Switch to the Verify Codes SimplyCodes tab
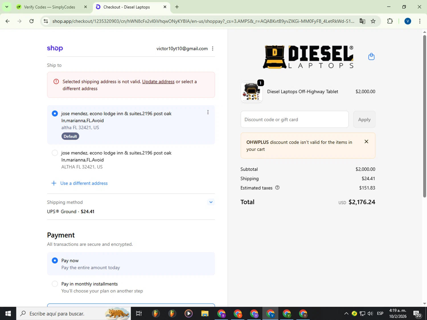The height and width of the screenshot is (320, 427). click(x=50, y=7)
